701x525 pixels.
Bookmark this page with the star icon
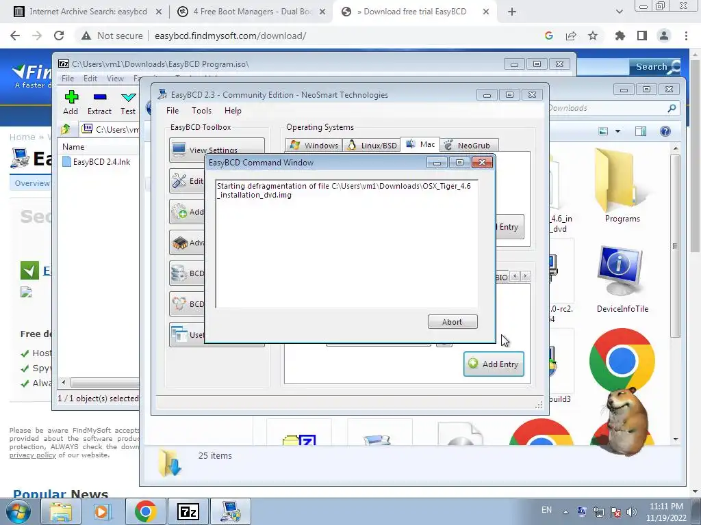coord(593,36)
